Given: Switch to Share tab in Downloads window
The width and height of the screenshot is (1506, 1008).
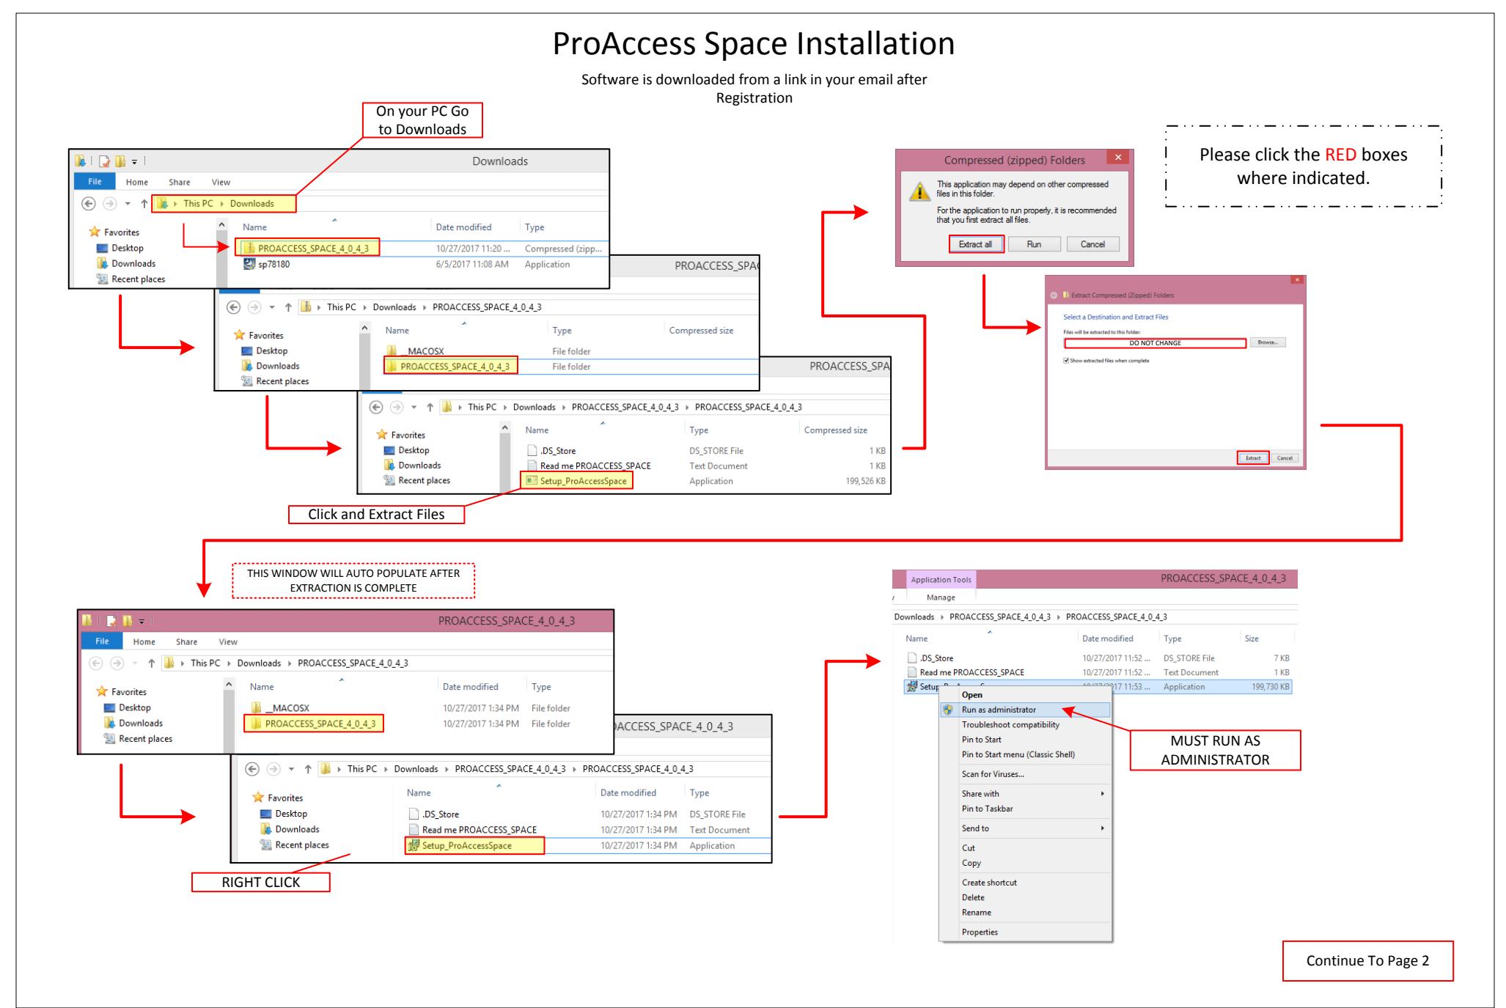Looking at the screenshot, I should [x=179, y=183].
